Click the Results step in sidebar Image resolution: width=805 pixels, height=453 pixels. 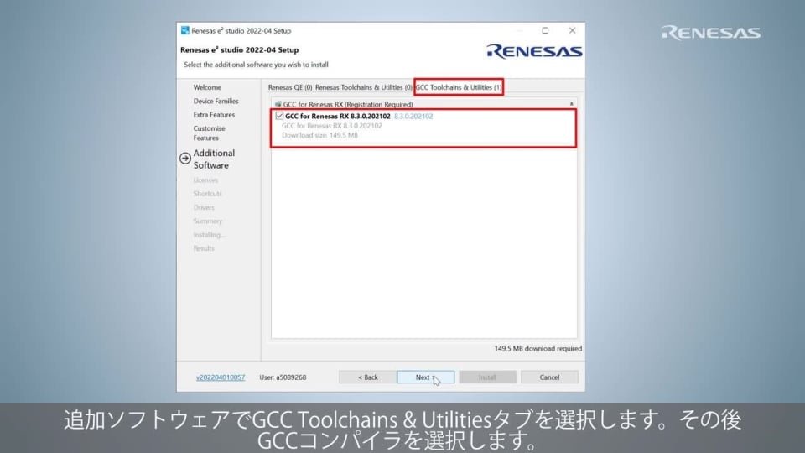(x=204, y=248)
